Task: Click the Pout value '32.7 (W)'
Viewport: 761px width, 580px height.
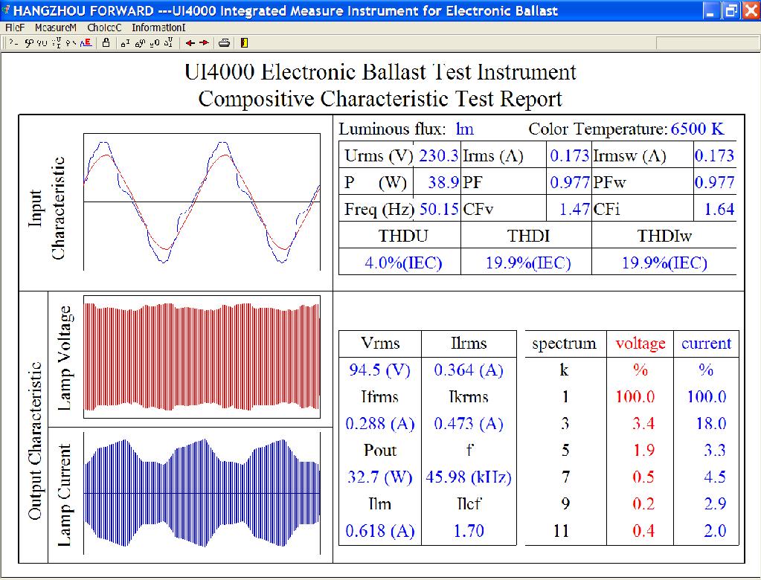Action: point(380,477)
